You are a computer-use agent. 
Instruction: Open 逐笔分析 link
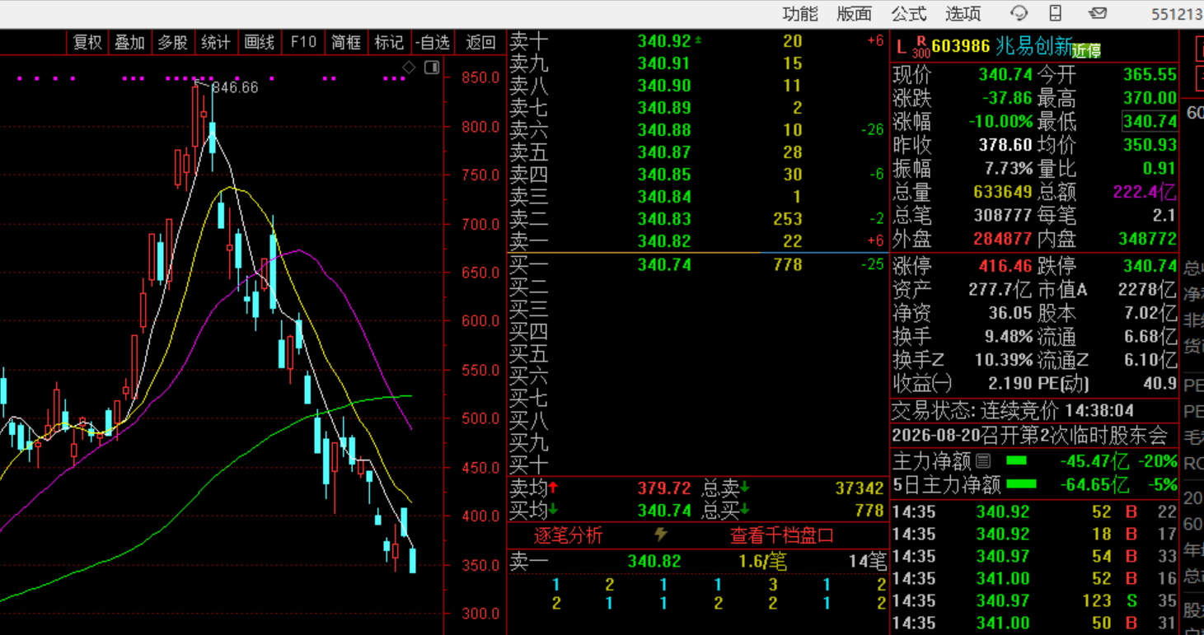(569, 535)
